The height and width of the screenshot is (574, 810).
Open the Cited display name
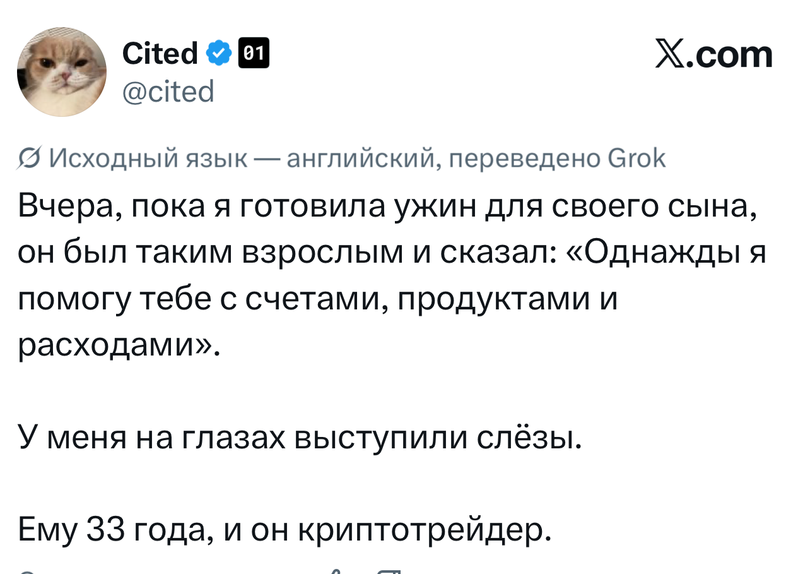point(160,54)
